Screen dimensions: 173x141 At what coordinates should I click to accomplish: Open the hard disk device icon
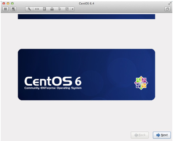[44, 9]
